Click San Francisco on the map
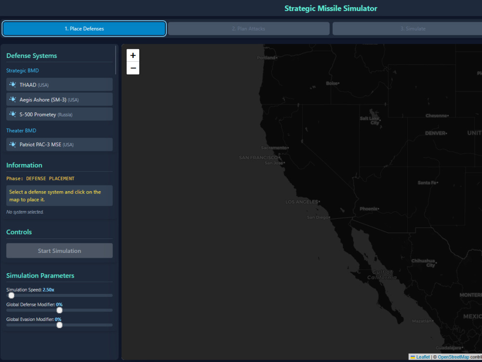This screenshot has width=482, height=362. coord(259,158)
